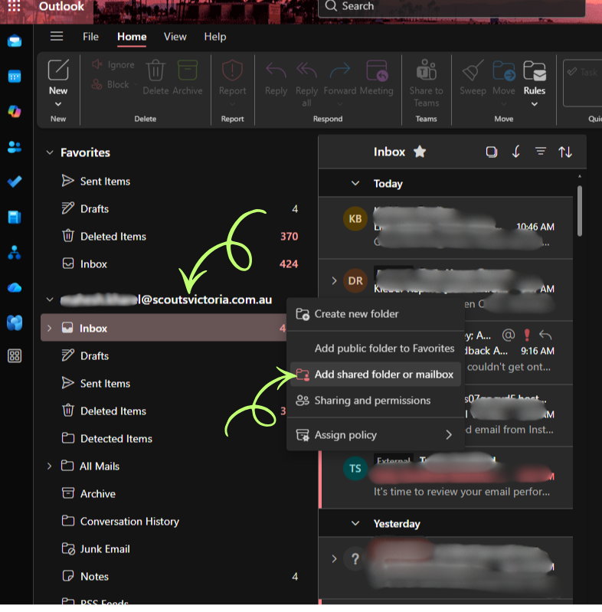Image resolution: width=602 pixels, height=612 pixels.
Task: Collapse the Favorites section
Action: 51,152
